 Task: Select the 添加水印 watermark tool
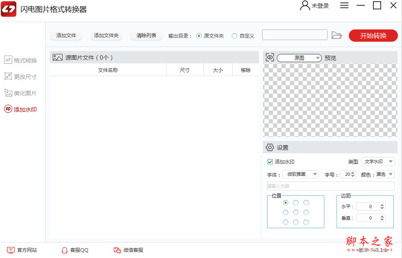20,109
